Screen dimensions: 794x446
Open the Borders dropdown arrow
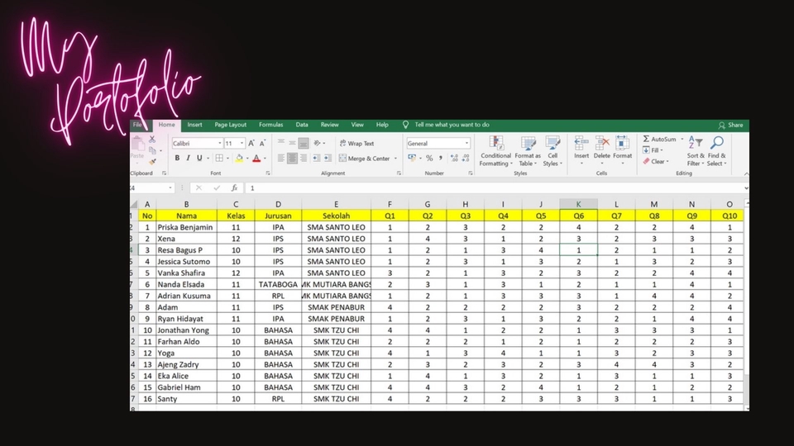click(x=227, y=159)
